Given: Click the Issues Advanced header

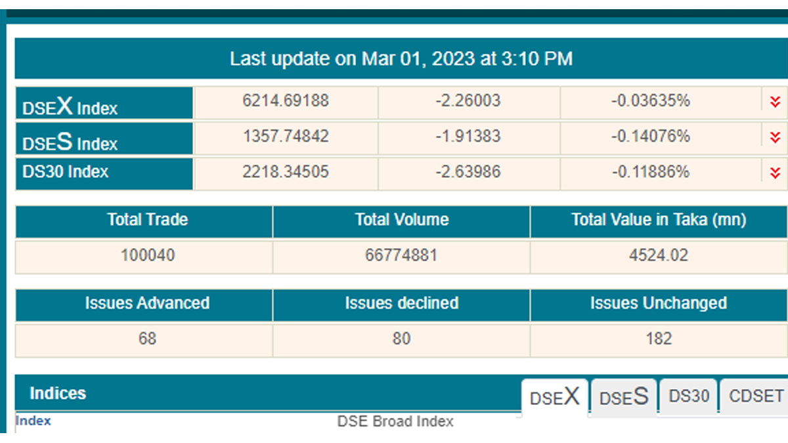Looking at the screenshot, I should [x=147, y=303].
